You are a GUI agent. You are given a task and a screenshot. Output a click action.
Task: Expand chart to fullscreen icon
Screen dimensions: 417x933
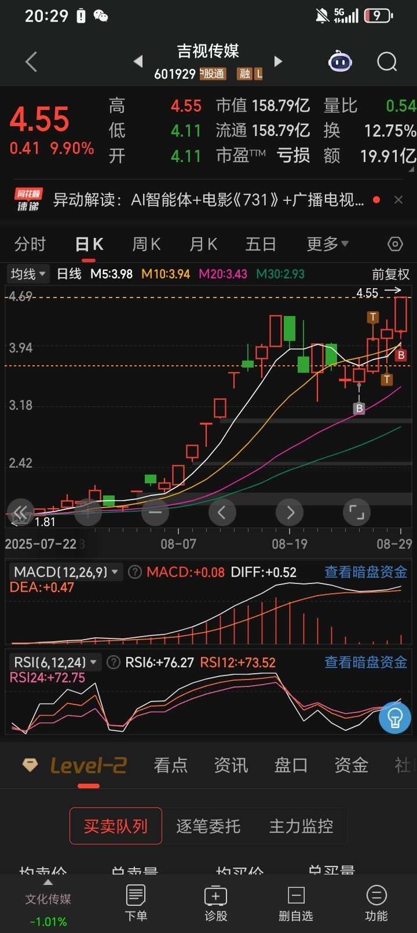(x=357, y=512)
